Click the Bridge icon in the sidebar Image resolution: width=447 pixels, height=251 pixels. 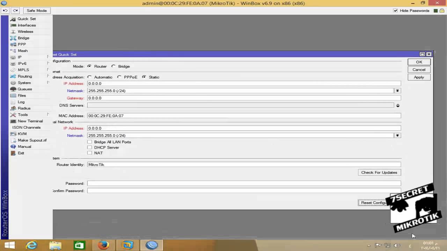[x=13, y=38]
